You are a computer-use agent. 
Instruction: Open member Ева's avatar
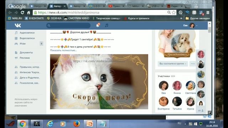164,86
